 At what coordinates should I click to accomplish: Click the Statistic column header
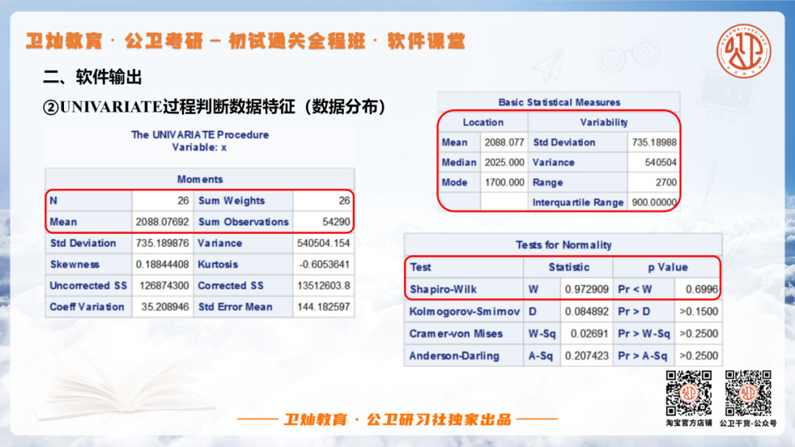click(568, 268)
